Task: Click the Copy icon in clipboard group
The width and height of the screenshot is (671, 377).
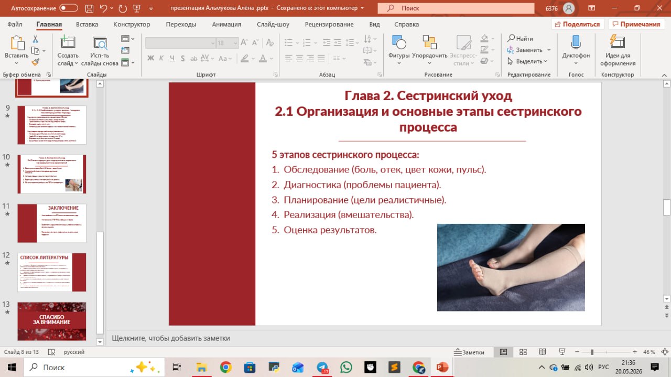Action: [x=35, y=50]
